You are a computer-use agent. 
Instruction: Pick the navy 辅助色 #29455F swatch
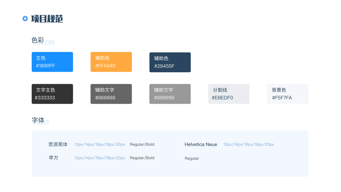click(x=170, y=62)
